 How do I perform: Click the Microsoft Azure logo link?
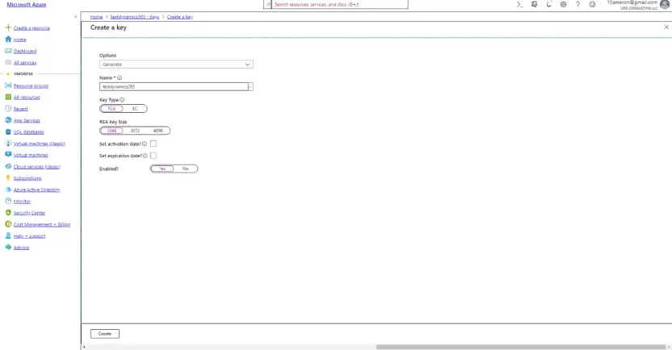pyautogui.click(x=26, y=5)
